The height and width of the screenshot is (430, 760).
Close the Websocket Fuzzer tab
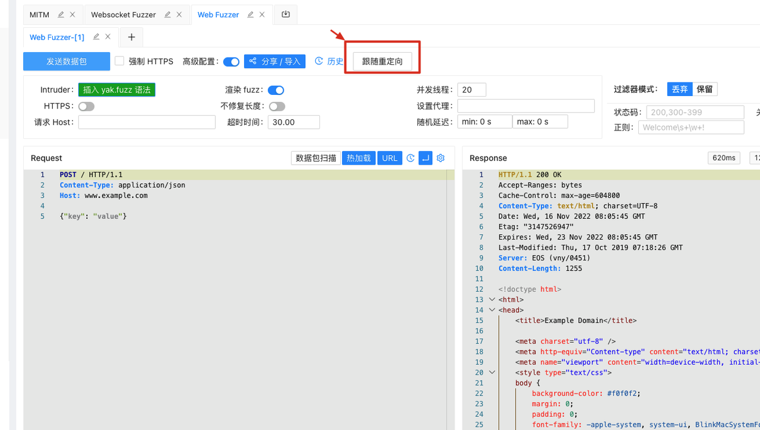[179, 14]
